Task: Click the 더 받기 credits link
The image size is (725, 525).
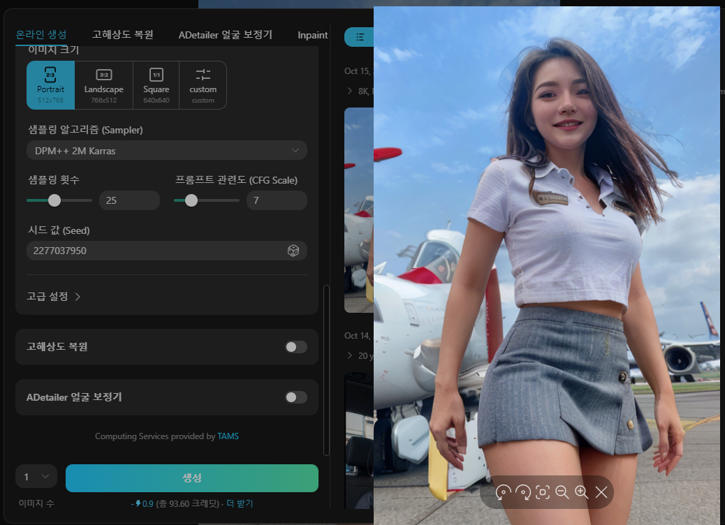Action: coord(241,502)
